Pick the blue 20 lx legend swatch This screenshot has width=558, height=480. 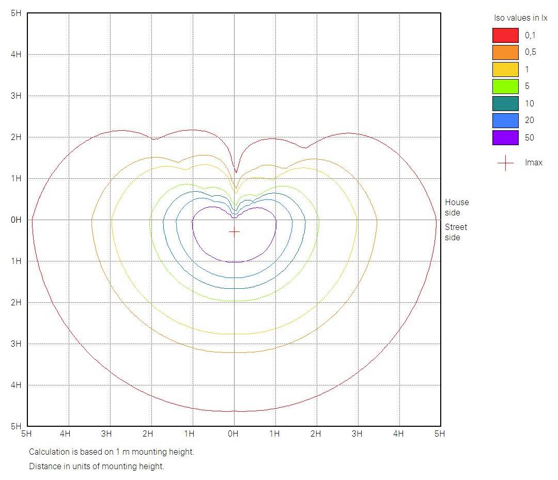505,120
